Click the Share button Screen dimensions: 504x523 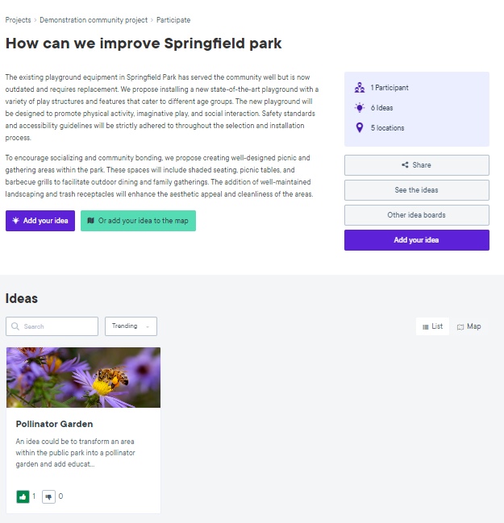[416, 165]
